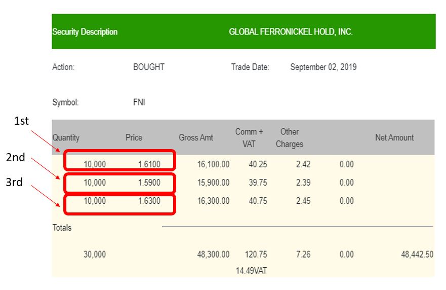Click the Net Amount column header
446x290 pixels.
pyautogui.click(x=394, y=137)
